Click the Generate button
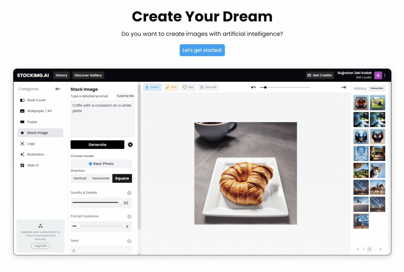Image resolution: width=404 pixels, height=272 pixels. [x=97, y=145]
